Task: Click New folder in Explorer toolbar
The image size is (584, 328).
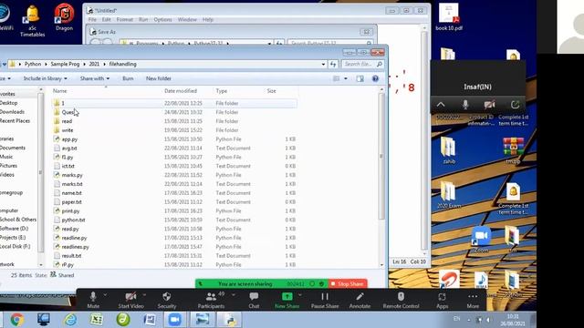Action: click(158, 78)
